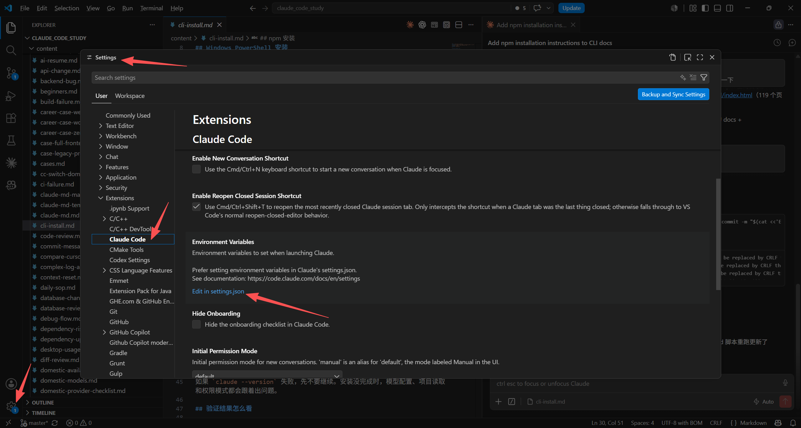This screenshot has height=428, width=801.
Task: Click the Claude session history clock icon
Action: point(777,43)
